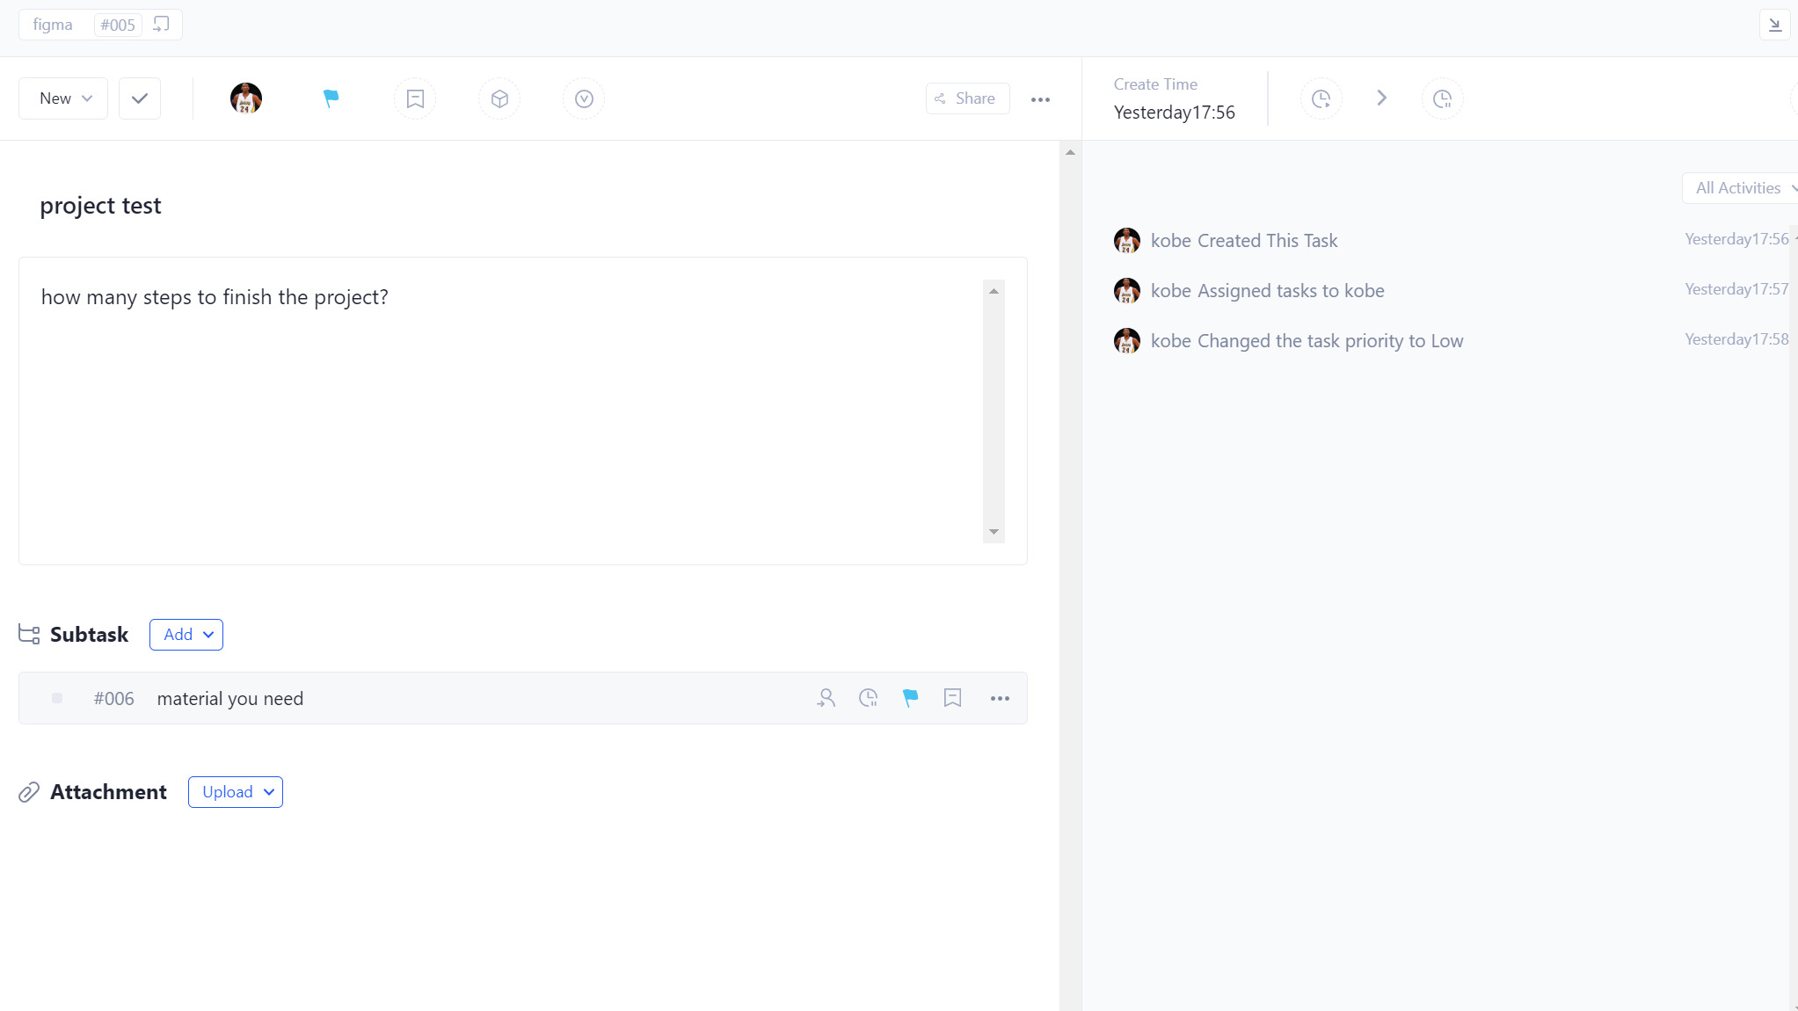Screen dimensions: 1798x1011
Task: Click the blue priority flag in toolbar
Action: click(x=331, y=98)
